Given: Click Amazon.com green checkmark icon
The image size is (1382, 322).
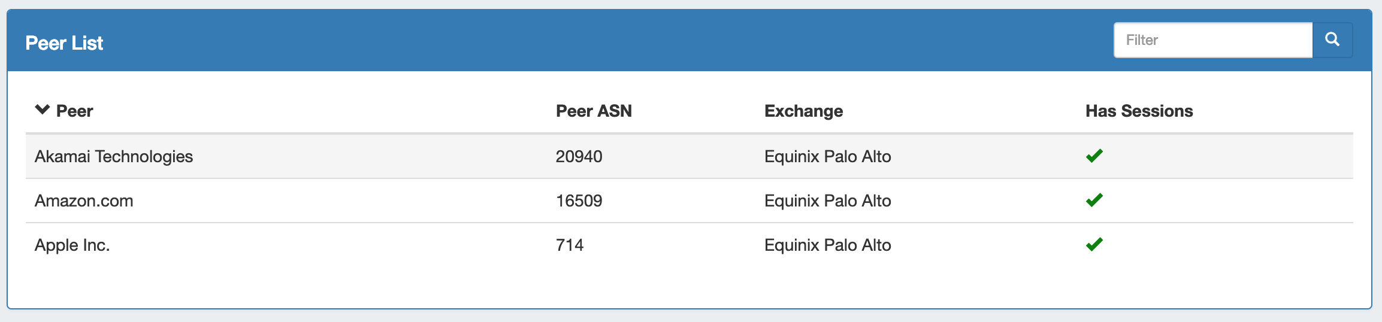Looking at the screenshot, I should [1094, 201].
